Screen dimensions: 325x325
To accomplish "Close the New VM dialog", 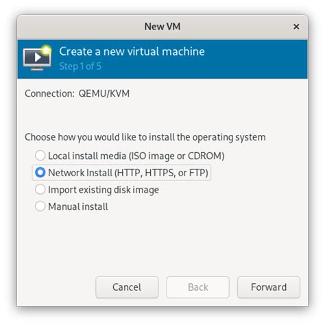I will (x=296, y=27).
